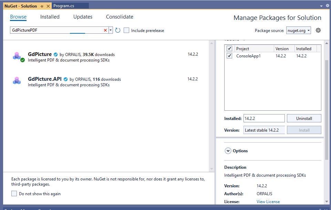The image size is (331, 210).
Task: Uncheck the ConsoleApp1 project checkbox
Action: (229, 56)
